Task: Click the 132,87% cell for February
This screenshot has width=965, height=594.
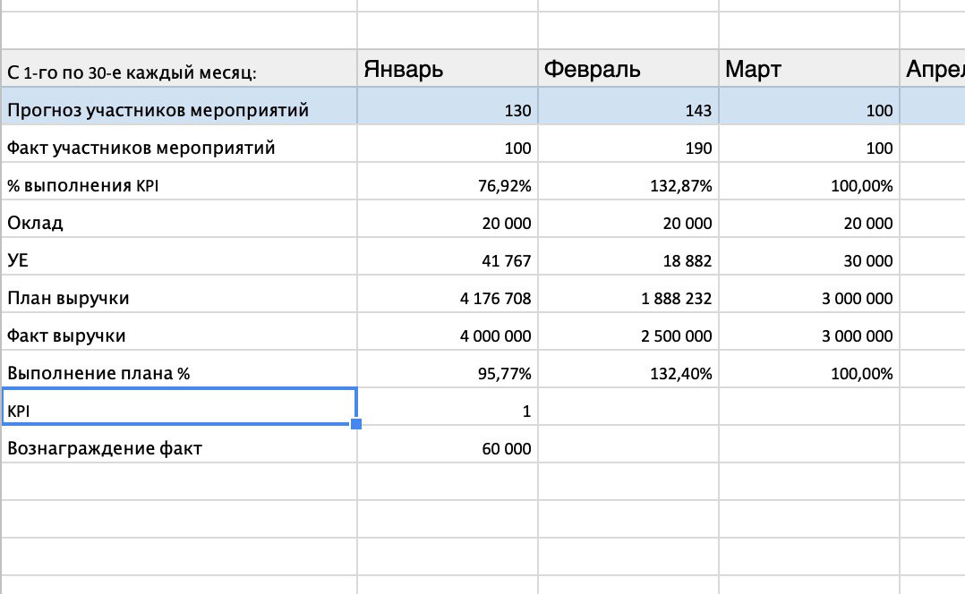Action: 628,185
